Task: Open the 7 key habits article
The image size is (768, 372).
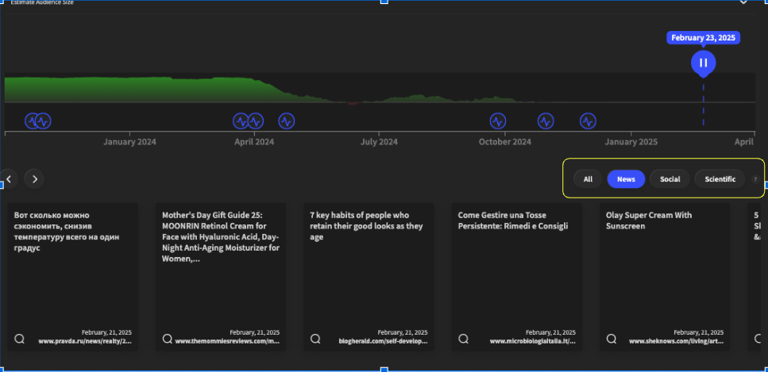Action: 366,225
